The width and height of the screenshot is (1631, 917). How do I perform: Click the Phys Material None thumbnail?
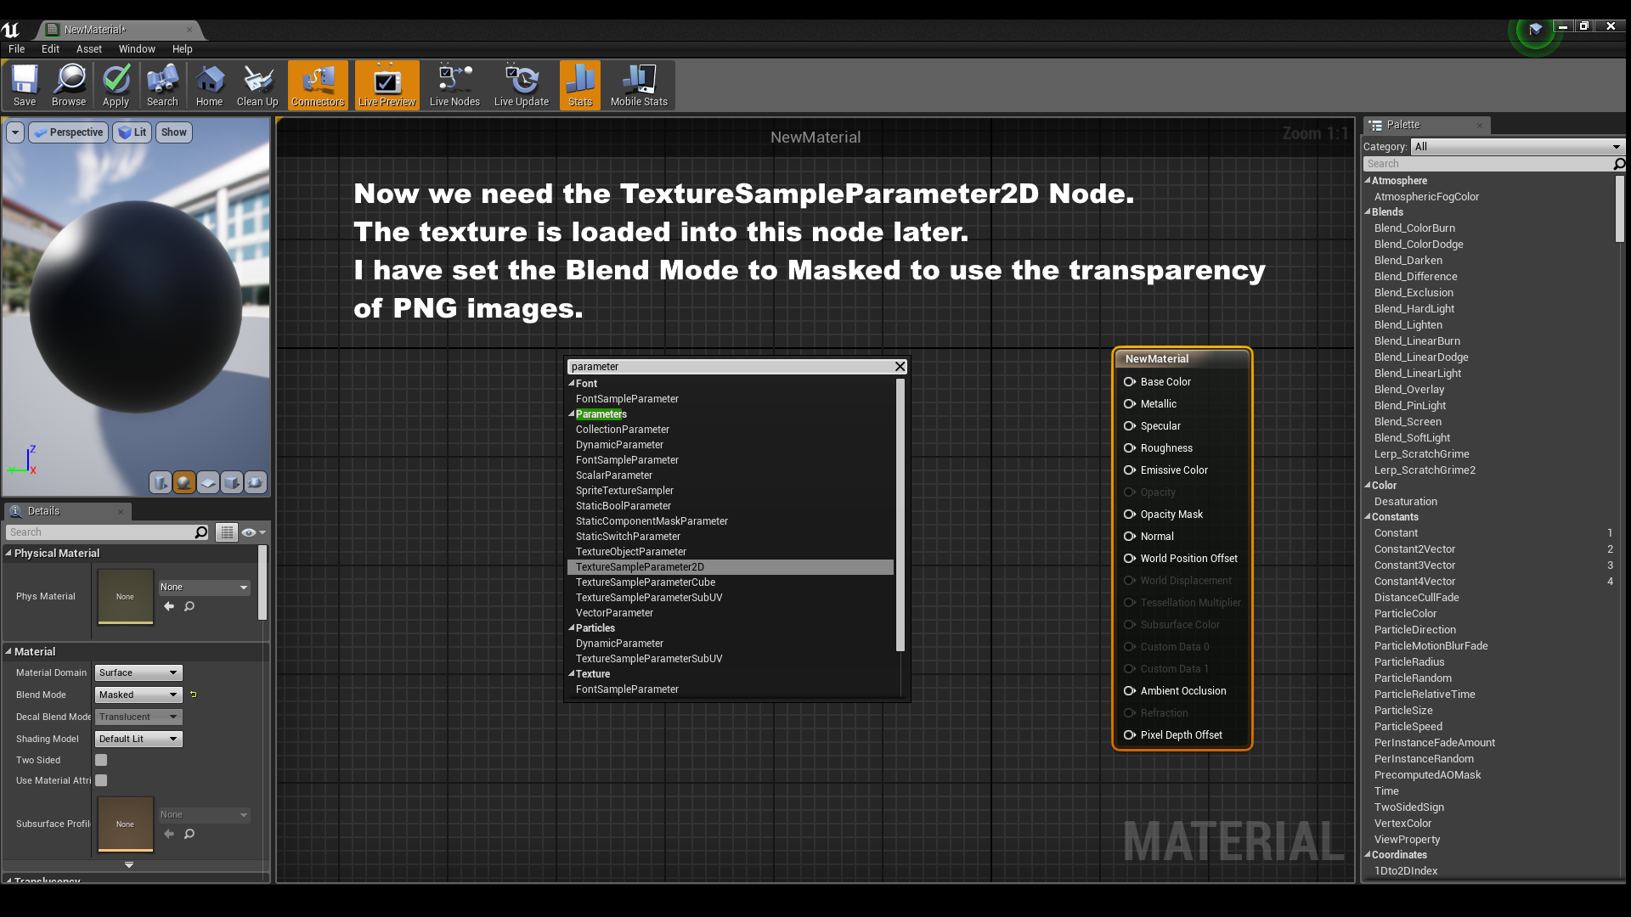pos(125,596)
